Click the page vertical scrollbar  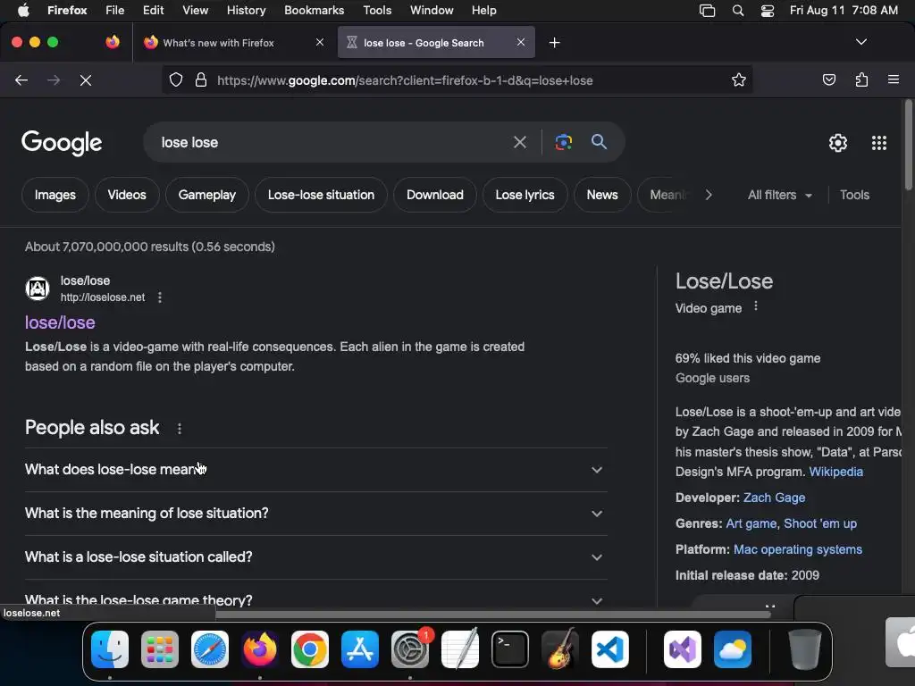tap(908, 145)
